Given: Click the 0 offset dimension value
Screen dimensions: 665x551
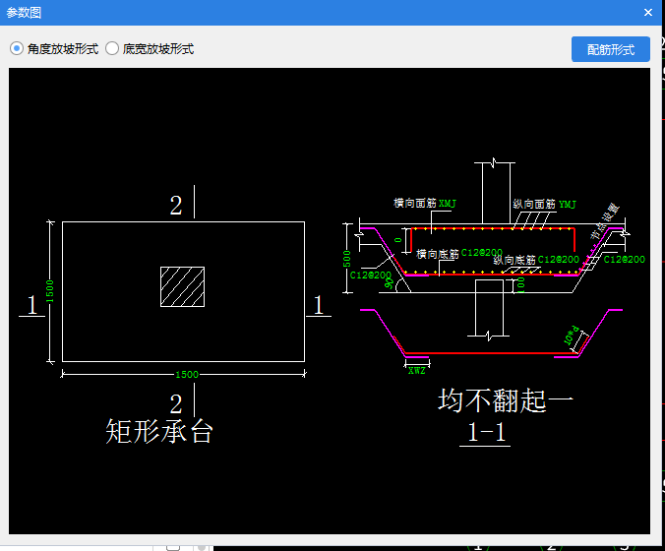Looking at the screenshot, I should (397, 240).
